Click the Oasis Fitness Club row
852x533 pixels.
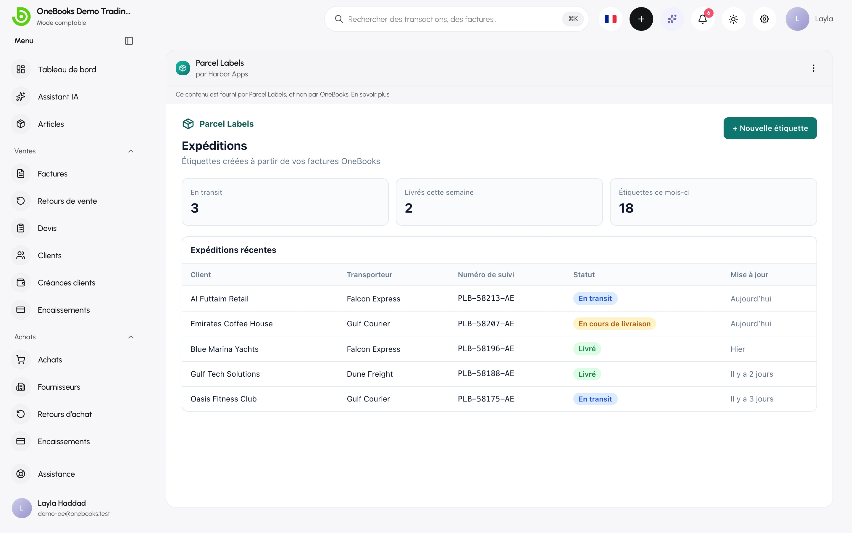pyautogui.click(x=499, y=399)
